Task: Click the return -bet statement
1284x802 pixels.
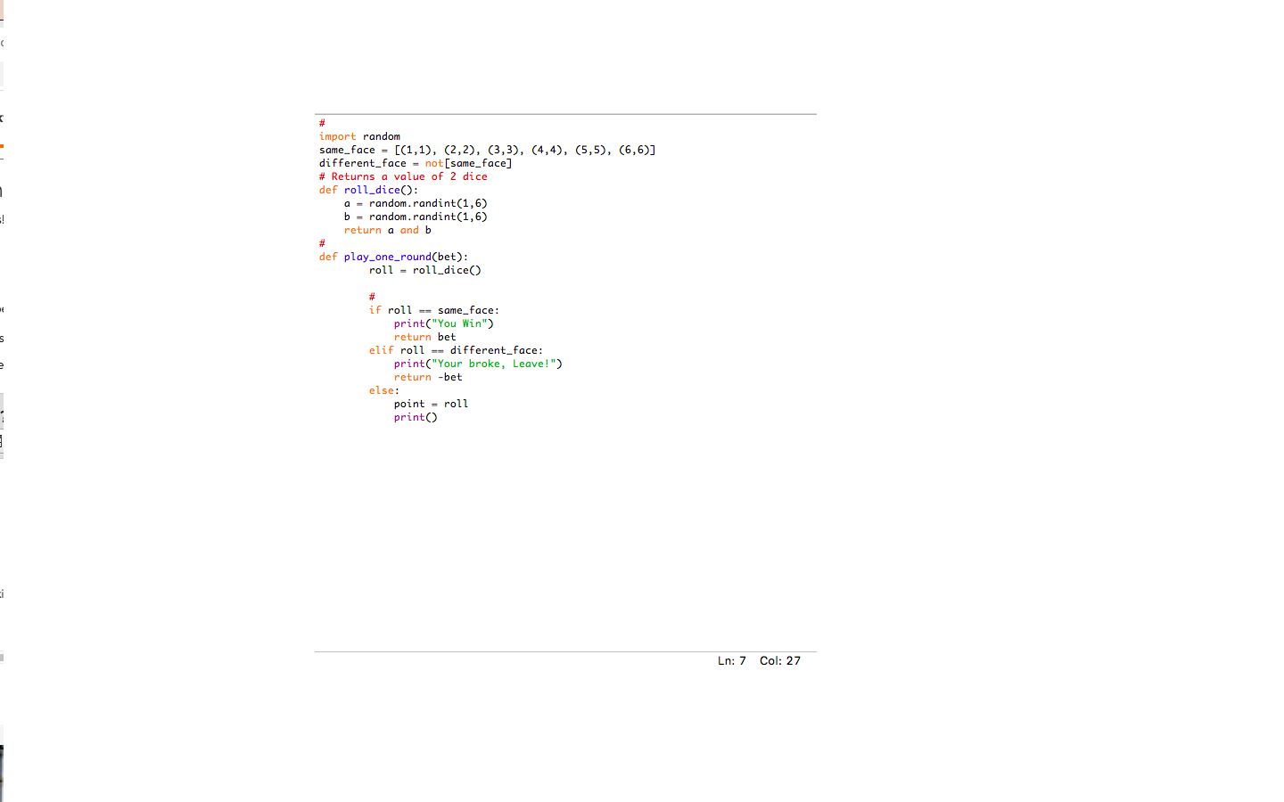Action: click(x=428, y=376)
